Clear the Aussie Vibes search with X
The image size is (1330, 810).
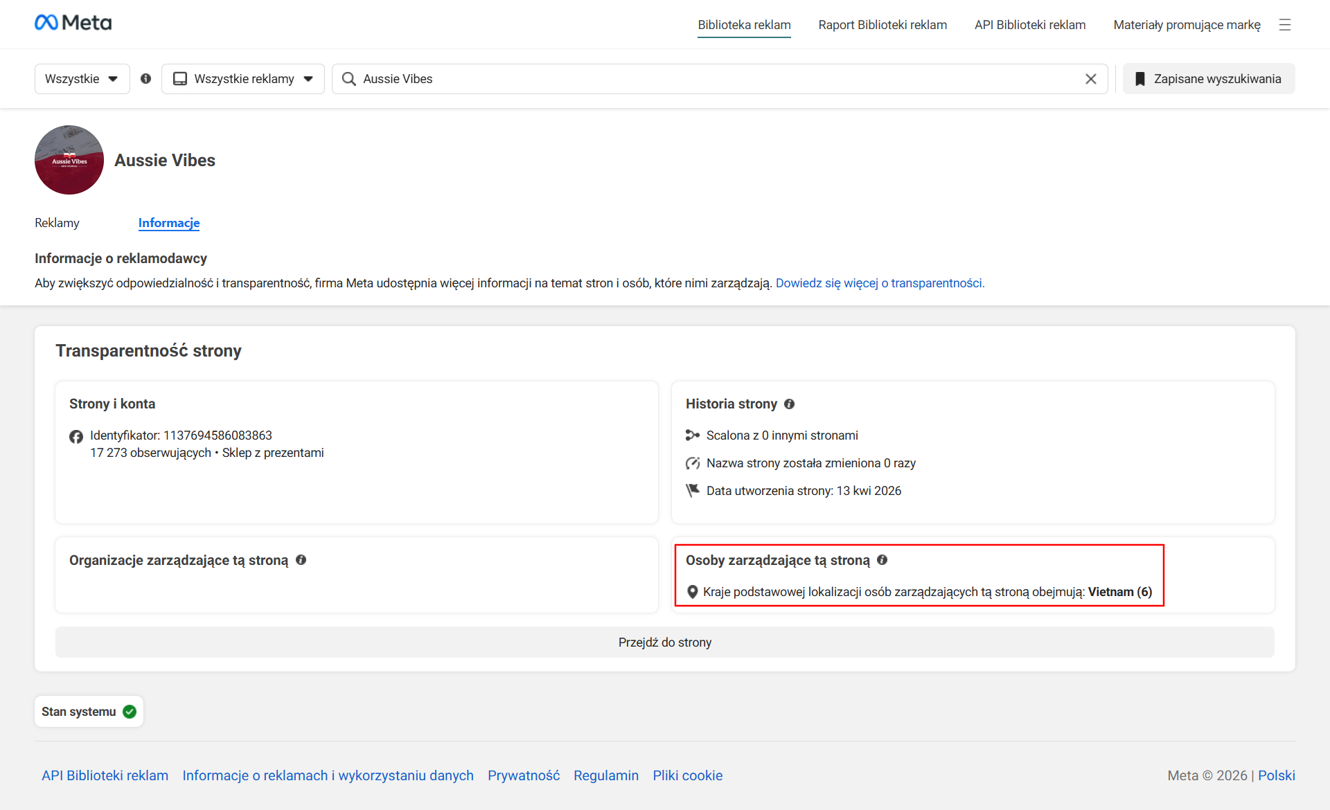tap(1091, 79)
